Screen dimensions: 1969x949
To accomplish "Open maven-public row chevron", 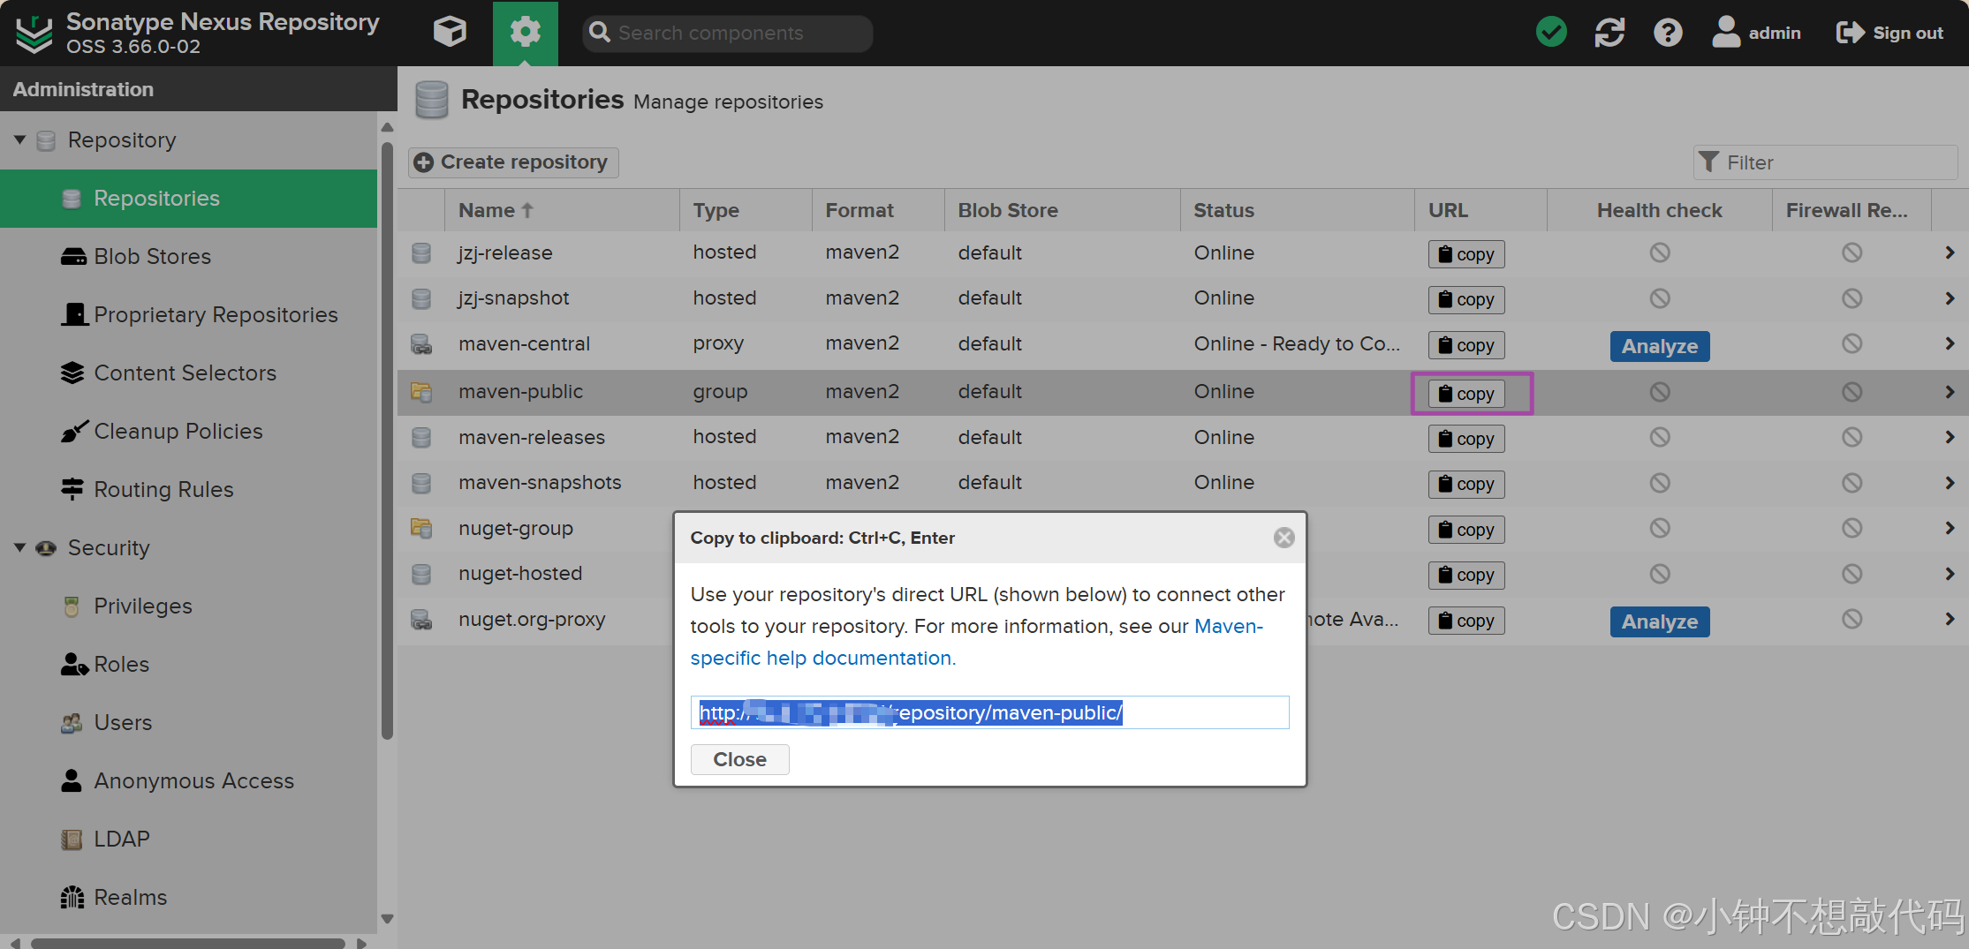I will (1949, 392).
